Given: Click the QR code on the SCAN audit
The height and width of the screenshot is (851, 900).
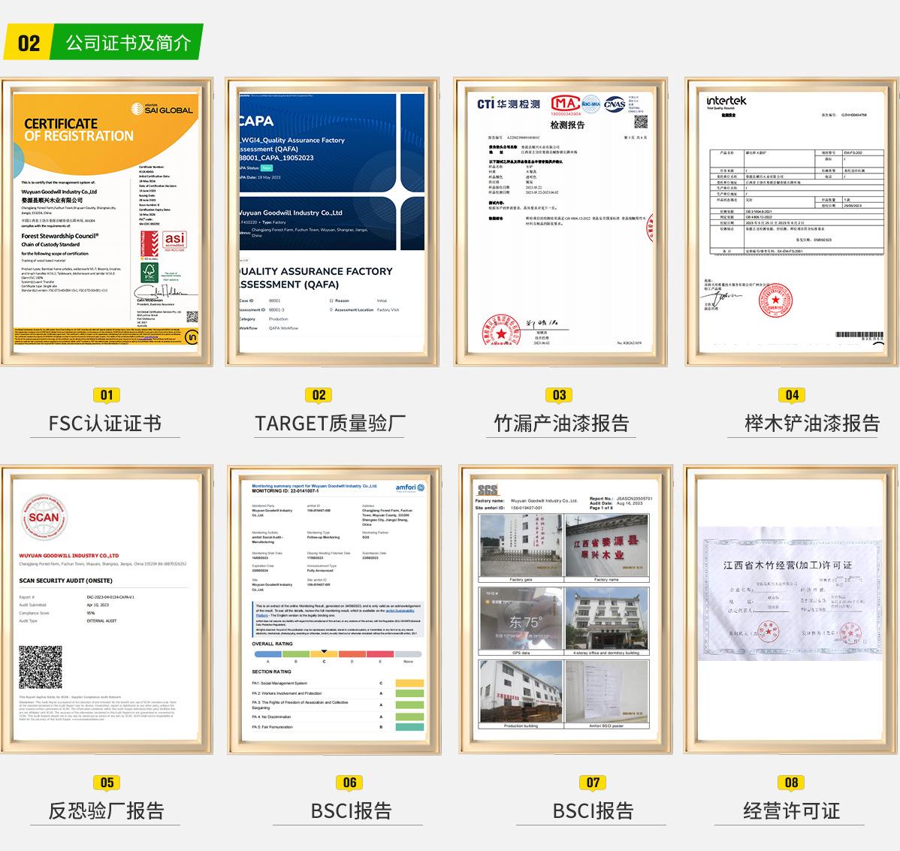Looking at the screenshot, I should [41, 667].
